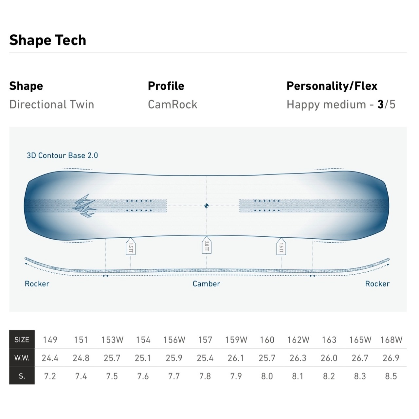Click the Camber label under the profile

[206, 284]
